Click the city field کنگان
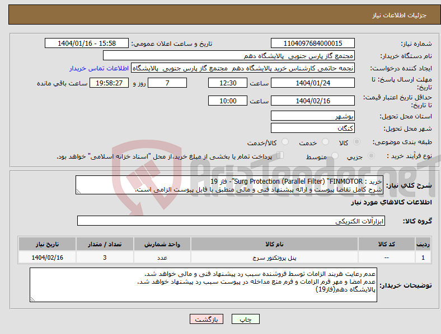The height and width of the screenshot is (334, 441). (x=312, y=128)
